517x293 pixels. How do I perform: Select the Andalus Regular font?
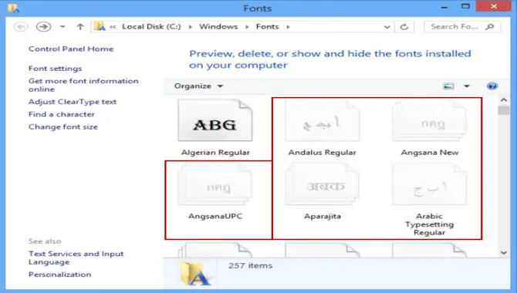tap(322, 128)
